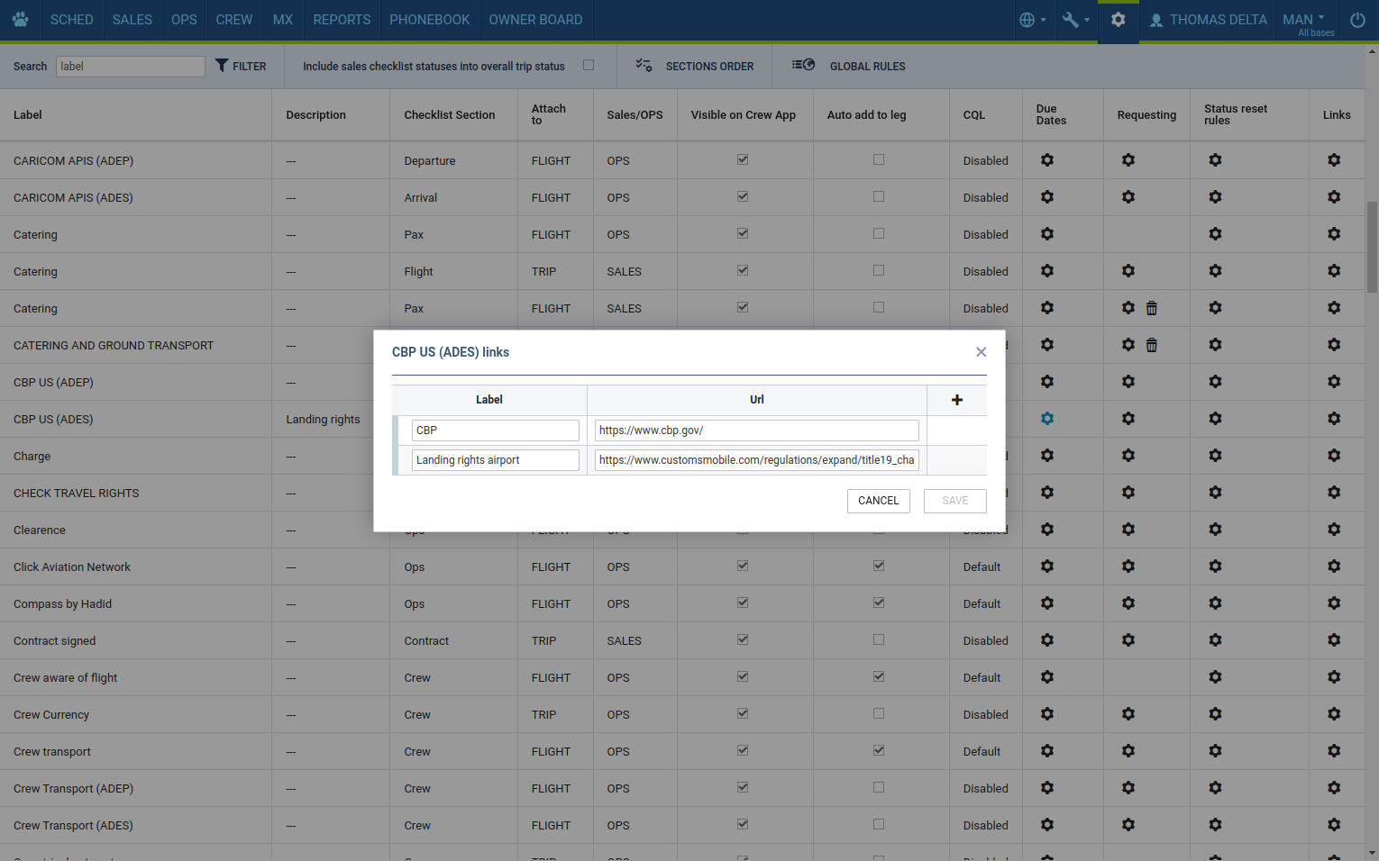This screenshot has width=1379, height=861.
Task: Open Requesting gear for Compass by Hadid
Action: [x=1128, y=603]
